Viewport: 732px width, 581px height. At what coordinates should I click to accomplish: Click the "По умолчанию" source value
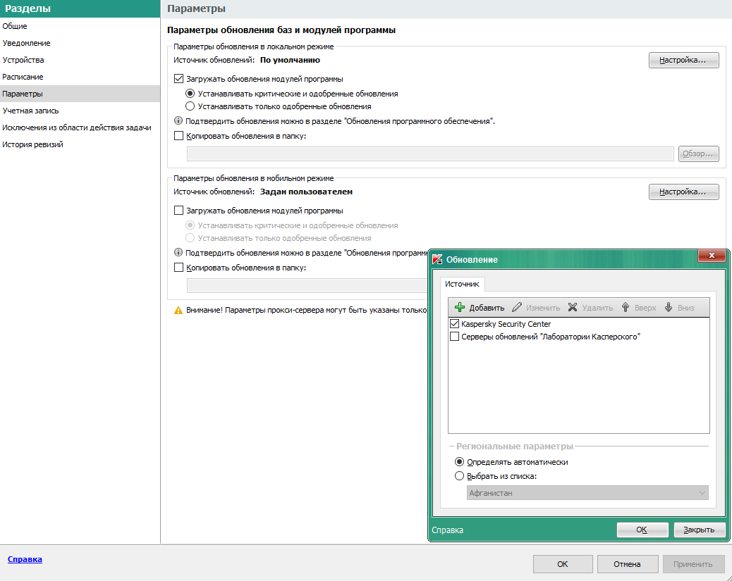[x=290, y=60]
